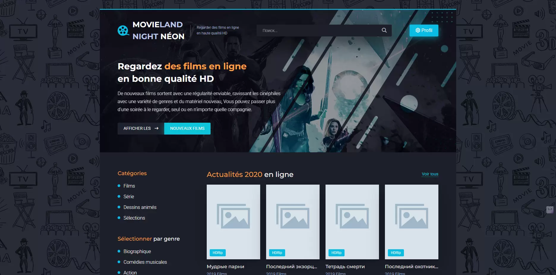Open the Profil button

point(424,30)
